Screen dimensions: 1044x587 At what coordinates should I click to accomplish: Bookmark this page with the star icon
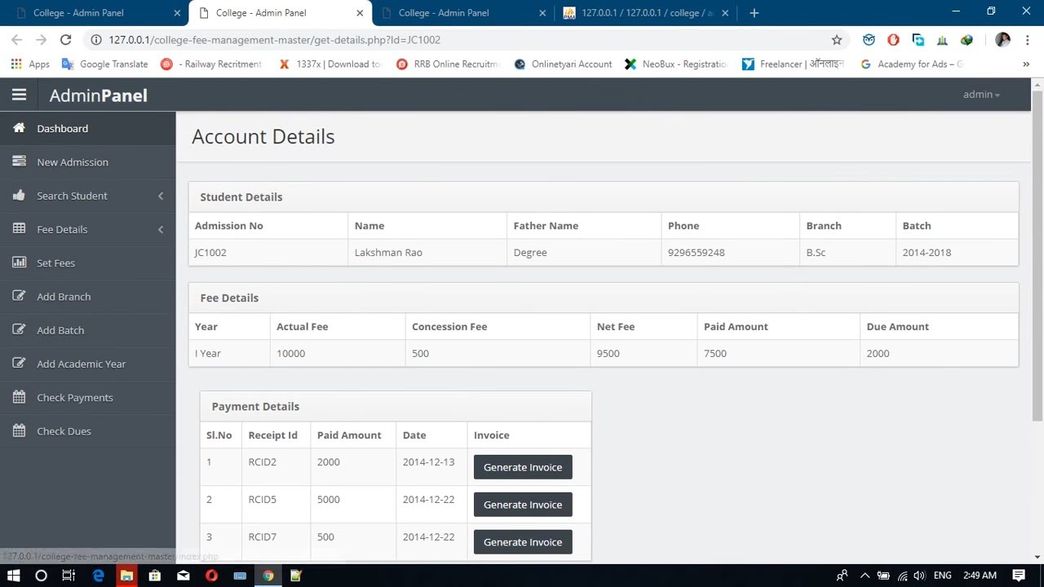pos(836,39)
